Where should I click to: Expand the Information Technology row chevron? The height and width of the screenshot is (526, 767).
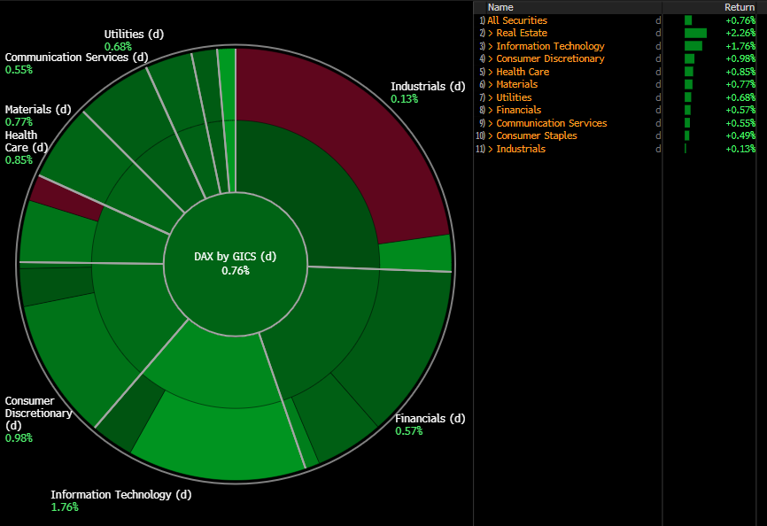pos(491,46)
